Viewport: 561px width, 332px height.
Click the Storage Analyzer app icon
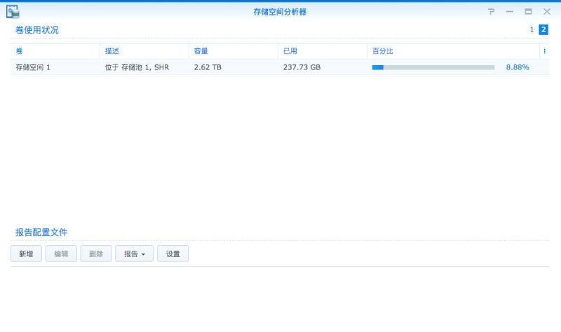click(13, 11)
